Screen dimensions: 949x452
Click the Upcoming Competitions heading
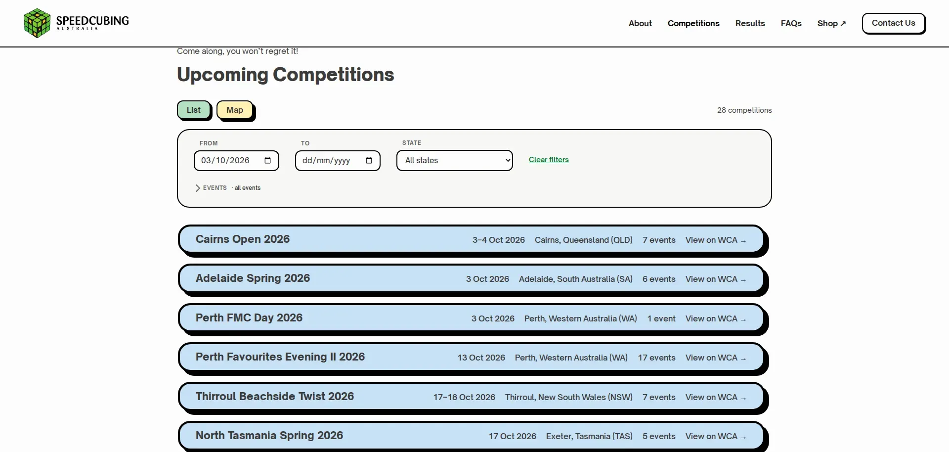(285, 75)
